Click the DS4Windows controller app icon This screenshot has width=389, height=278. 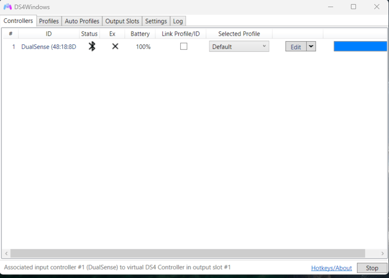coord(8,7)
